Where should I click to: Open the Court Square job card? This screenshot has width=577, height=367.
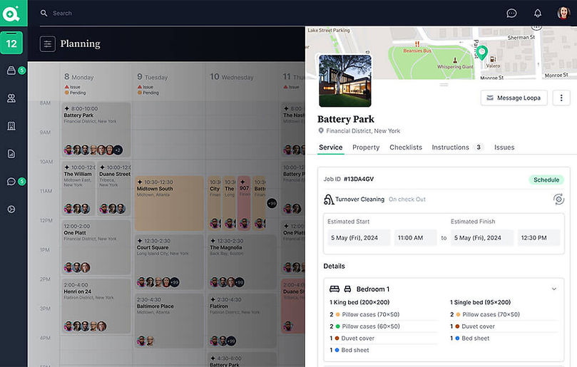(x=169, y=262)
